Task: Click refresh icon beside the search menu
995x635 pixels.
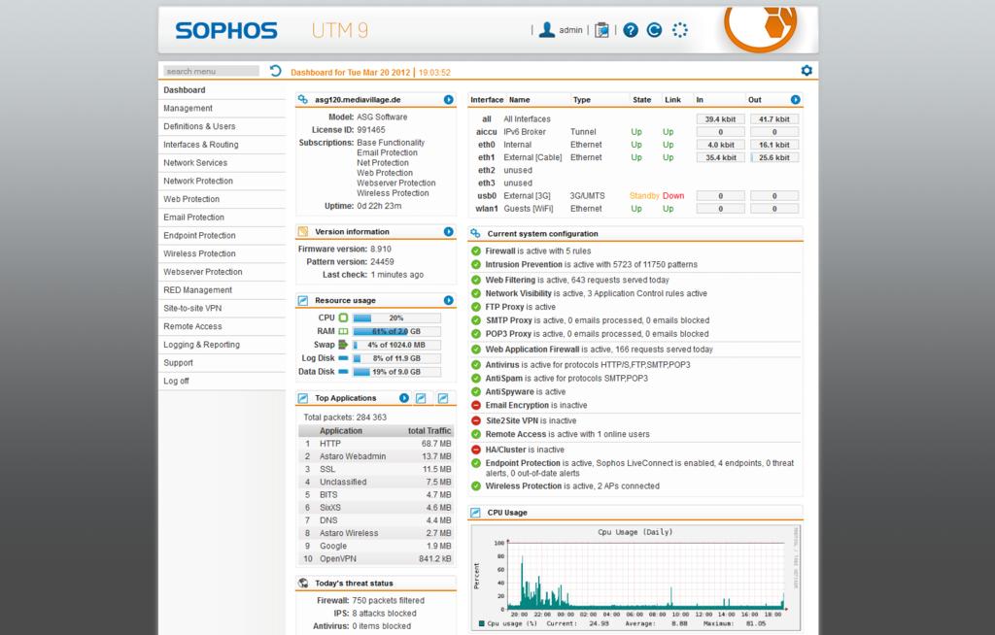Action: coord(276,71)
